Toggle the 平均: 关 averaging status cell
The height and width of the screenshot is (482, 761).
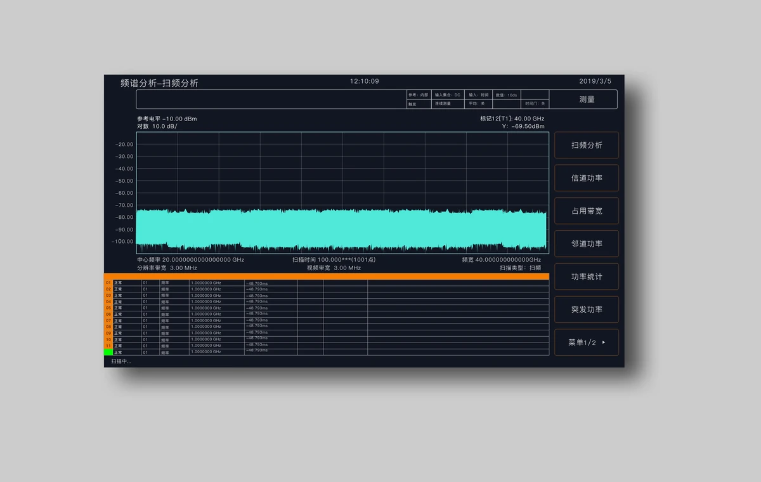pos(479,103)
